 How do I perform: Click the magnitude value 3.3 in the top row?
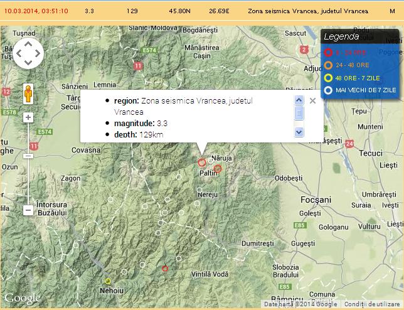[x=89, y=11]
